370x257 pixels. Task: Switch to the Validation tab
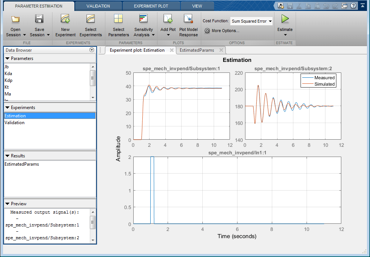pos(98,6)
